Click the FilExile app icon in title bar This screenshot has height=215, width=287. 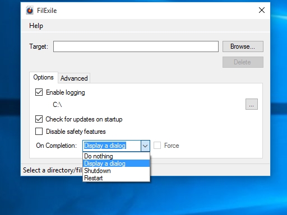(30, 10)
